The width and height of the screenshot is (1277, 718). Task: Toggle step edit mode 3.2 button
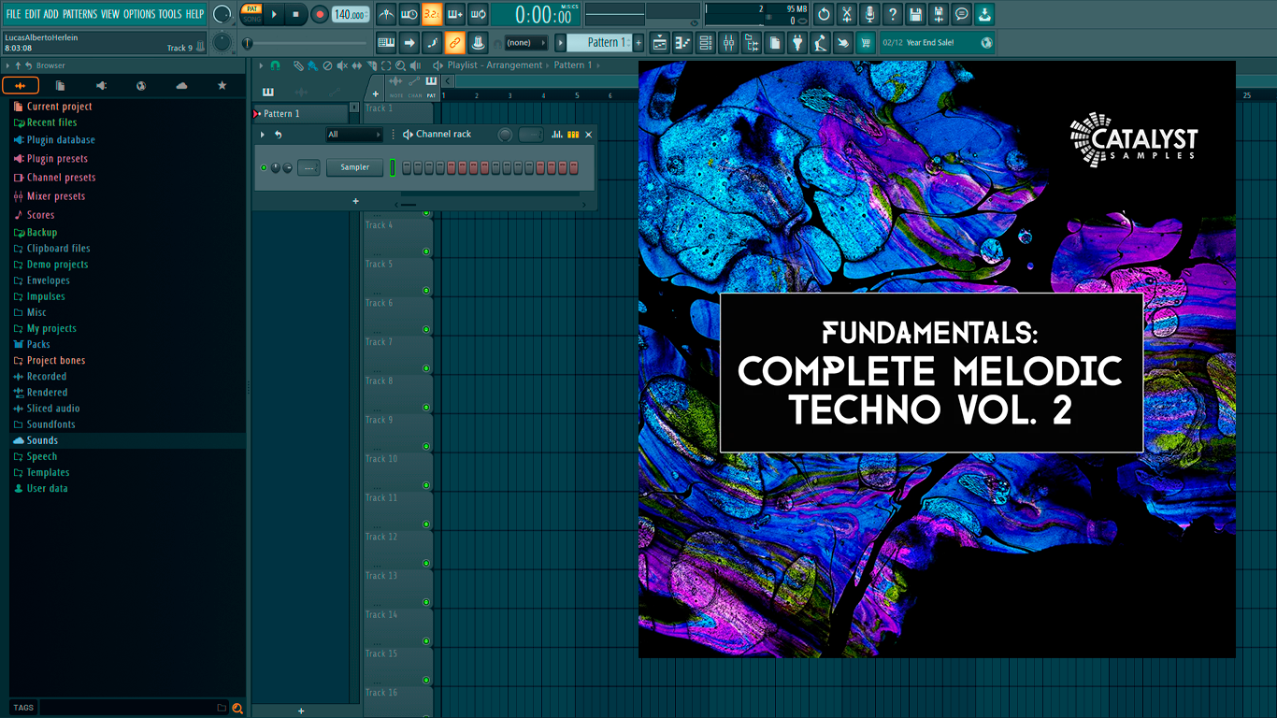coord(432,14)
